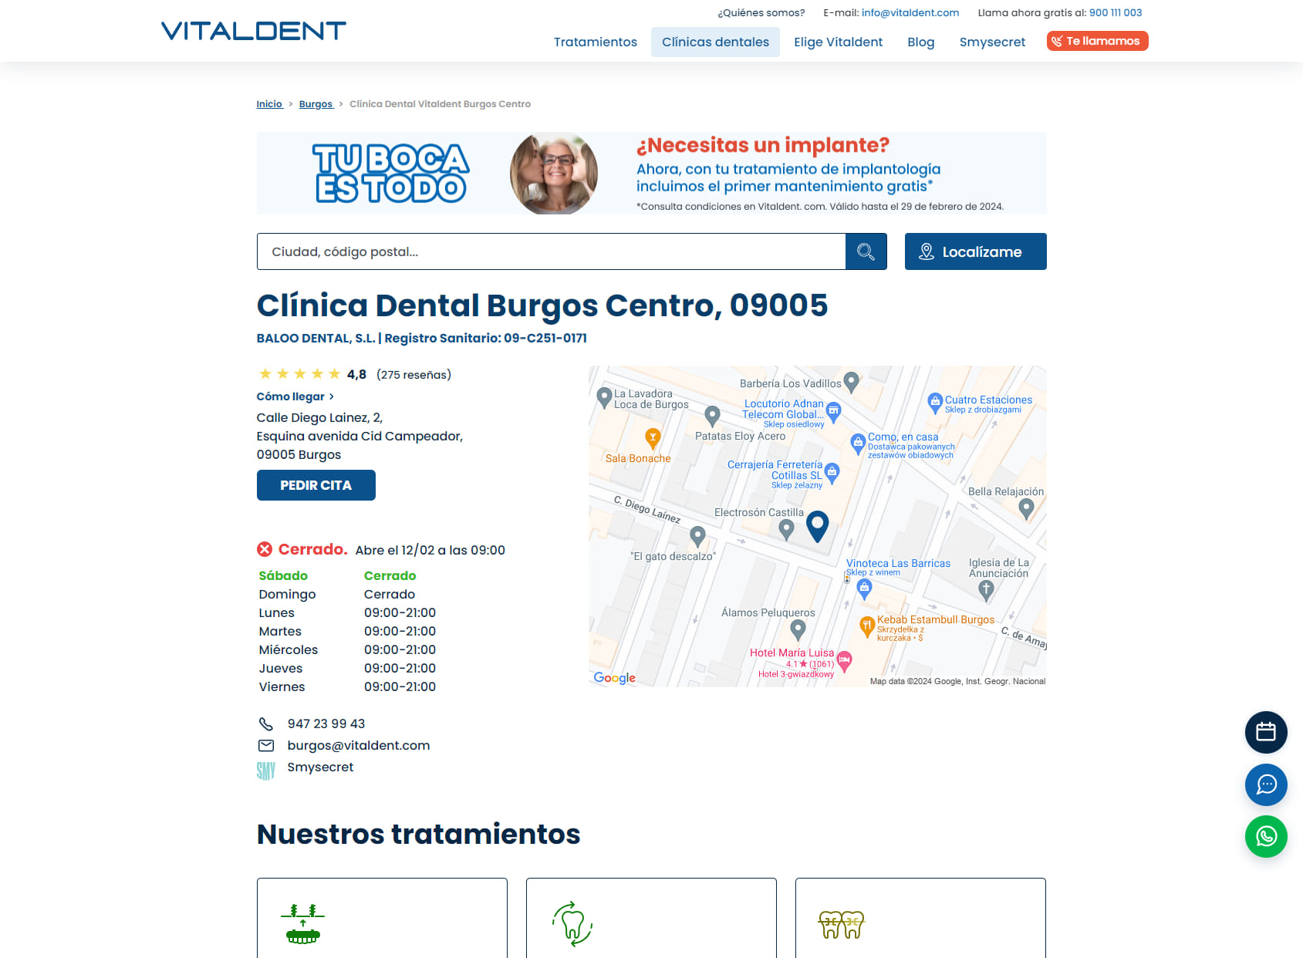1303x958 pixels.
Task: Click the (275 reseñas) reviews text
Action: pyautogui.click(x=414, y=374)
